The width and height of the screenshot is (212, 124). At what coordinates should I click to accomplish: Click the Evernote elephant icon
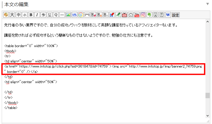click(149, 15)
